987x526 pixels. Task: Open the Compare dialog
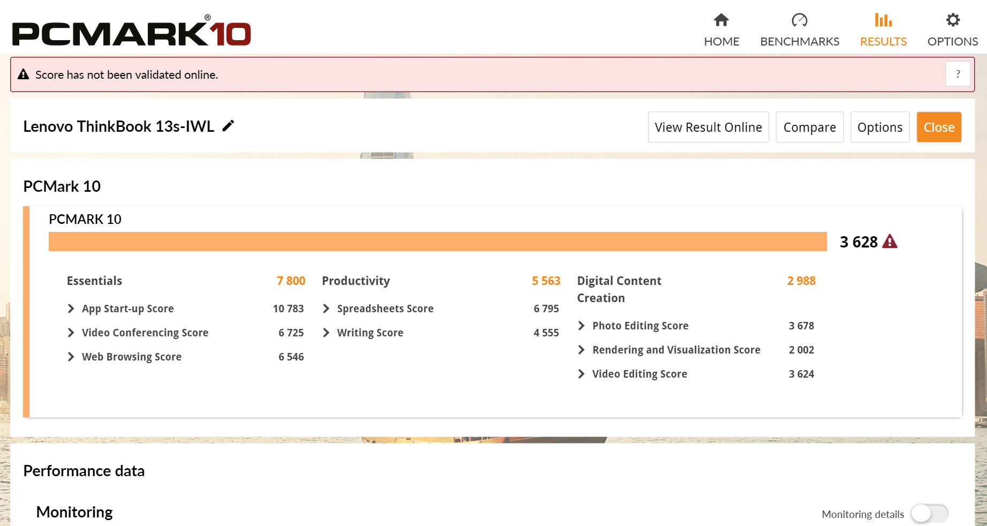point(810,127)
